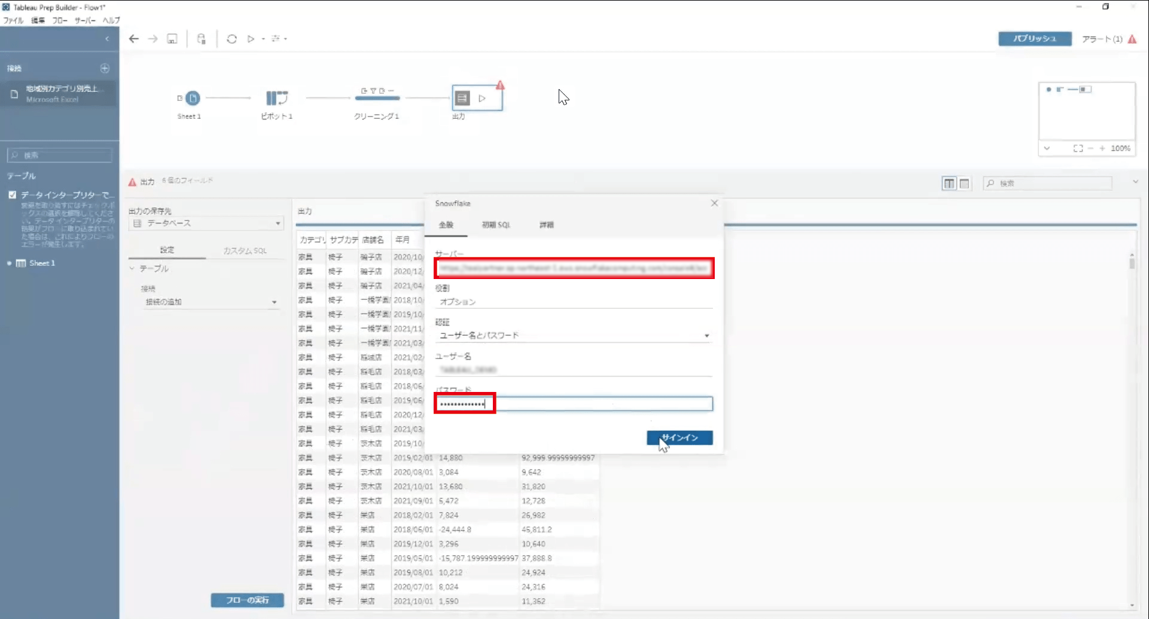Viewport: 1149px width, 619px height.
Task: Switch to profile pane view icon
Action: pyautogui.click(x=949, y=183)
